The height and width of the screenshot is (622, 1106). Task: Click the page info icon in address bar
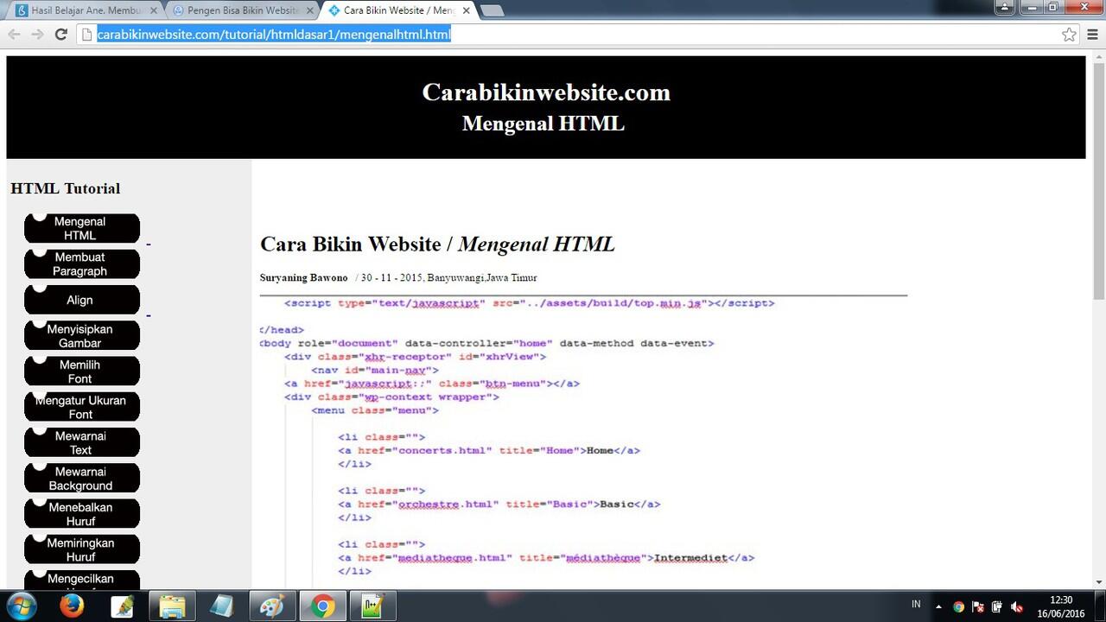tap(86, 35)
